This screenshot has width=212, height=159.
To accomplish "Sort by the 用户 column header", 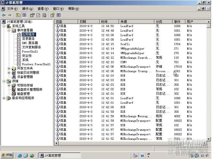I will [196, 22].
